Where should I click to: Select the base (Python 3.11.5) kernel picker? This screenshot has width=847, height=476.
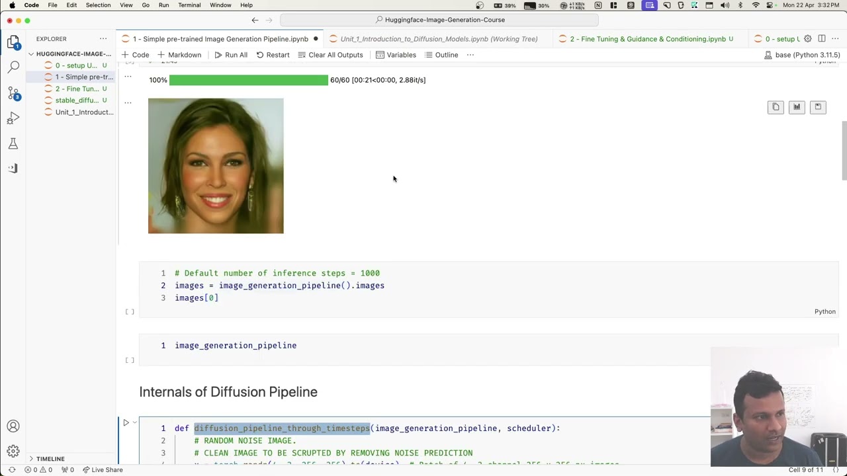coord(802,55)
